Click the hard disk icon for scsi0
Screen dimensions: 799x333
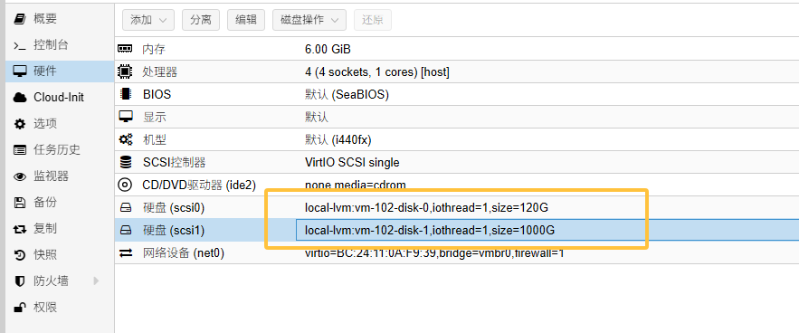click(125, 207)
